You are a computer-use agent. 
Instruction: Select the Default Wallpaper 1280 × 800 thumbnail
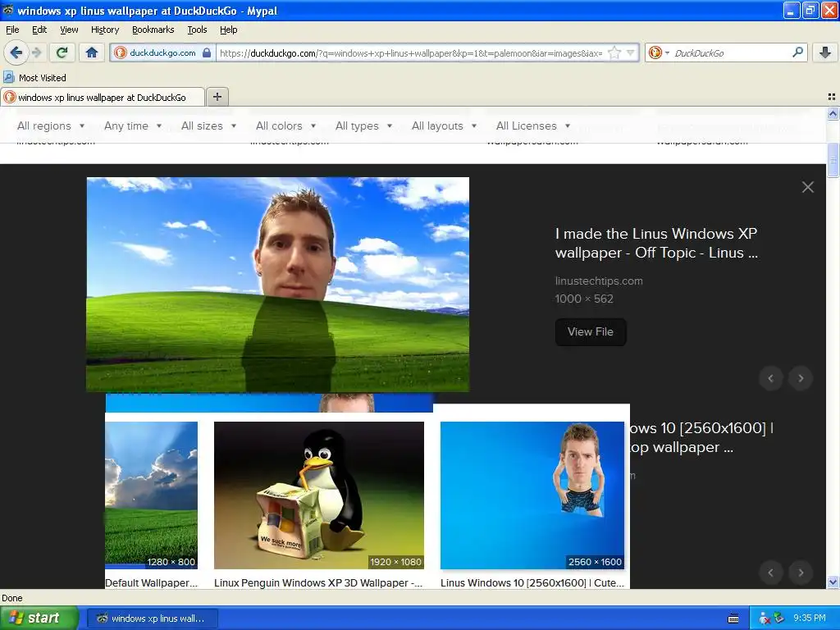[151, 495]
